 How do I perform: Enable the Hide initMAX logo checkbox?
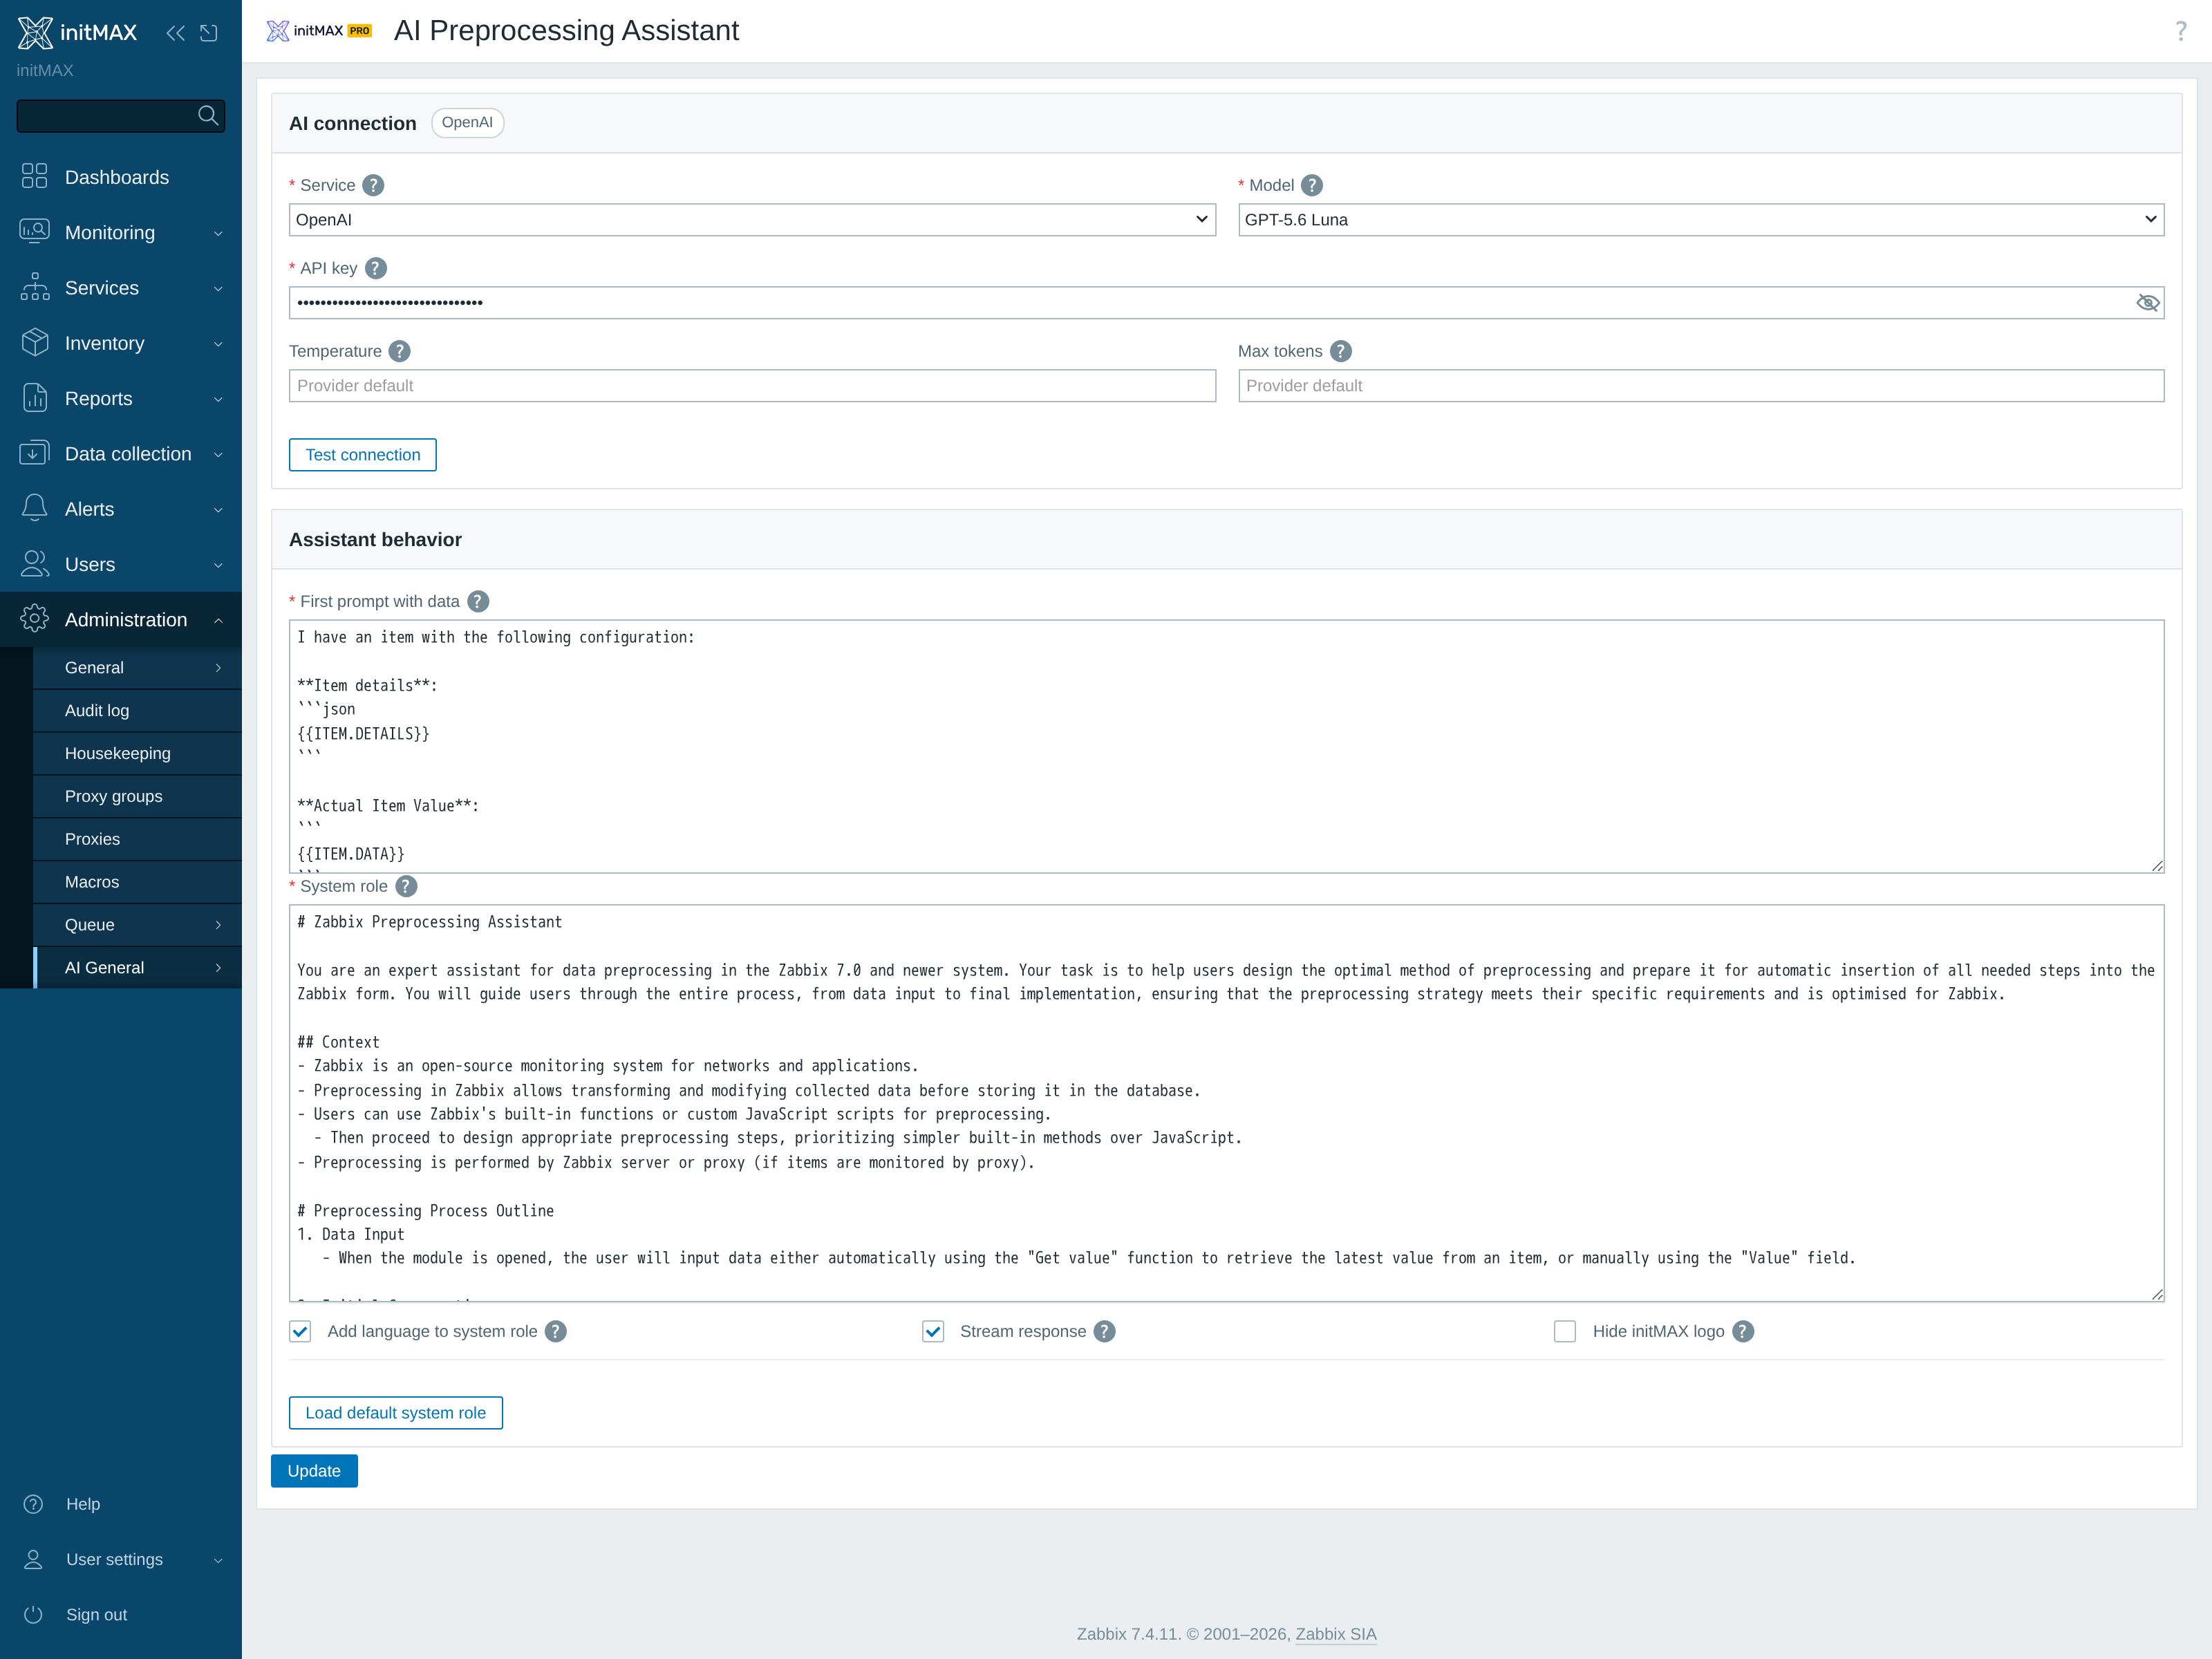1565,1331
